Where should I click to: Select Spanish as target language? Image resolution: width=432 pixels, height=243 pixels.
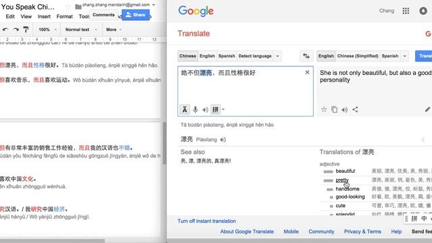click(x=390, y=56)
